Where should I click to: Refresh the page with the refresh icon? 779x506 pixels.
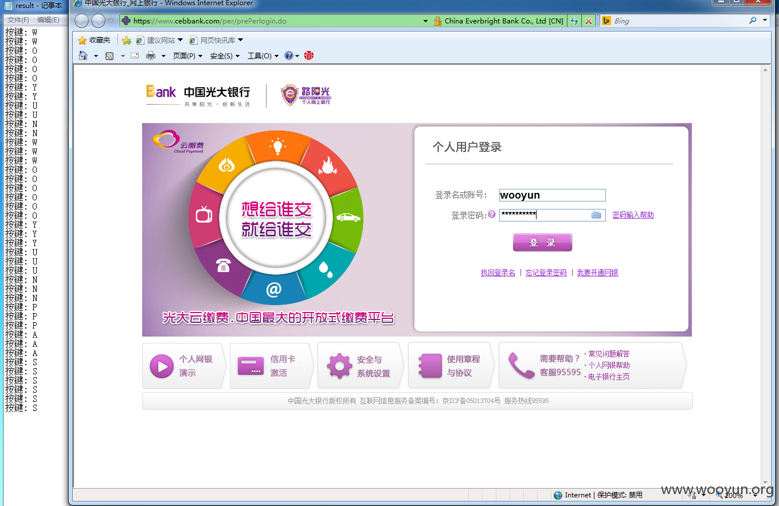[x=574, y=21]
